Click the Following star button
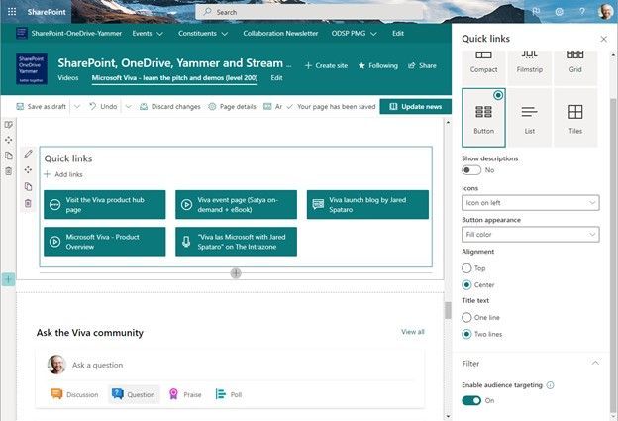 (378, 65)
